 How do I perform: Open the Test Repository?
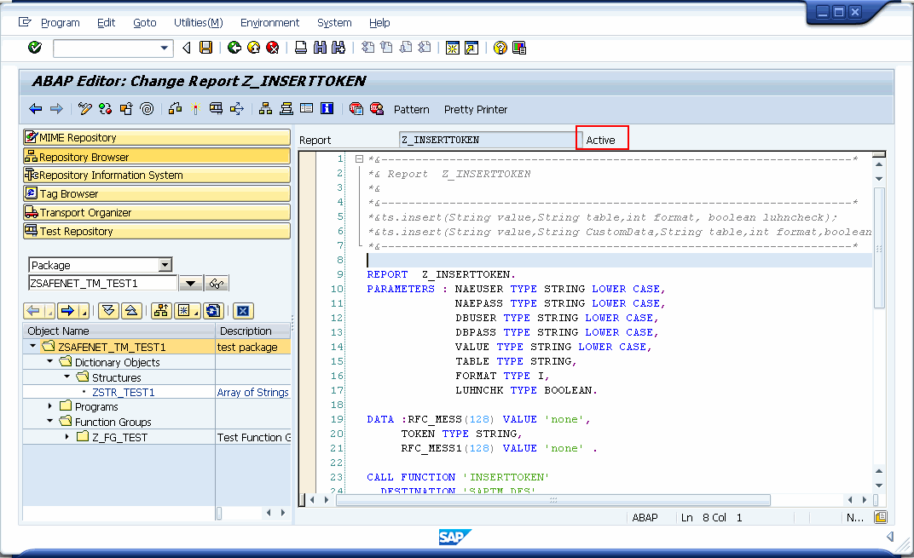(x=157, y=231)
